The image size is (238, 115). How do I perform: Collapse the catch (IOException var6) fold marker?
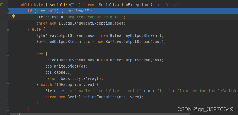[x=8, y=85]
